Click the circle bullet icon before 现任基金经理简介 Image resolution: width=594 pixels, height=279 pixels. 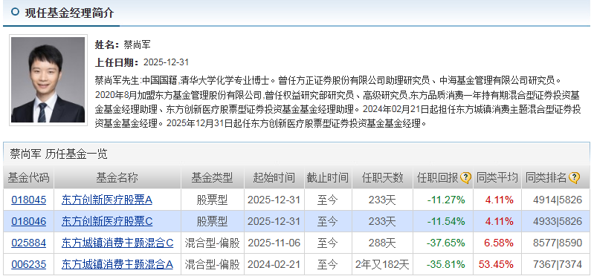15,12
